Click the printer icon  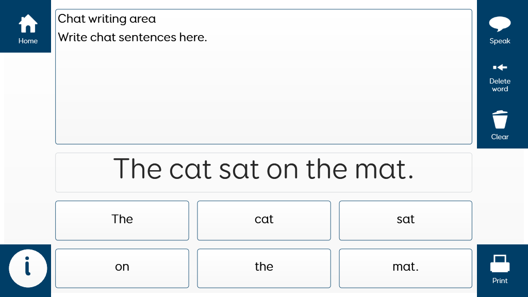click(x=500, y=263)
